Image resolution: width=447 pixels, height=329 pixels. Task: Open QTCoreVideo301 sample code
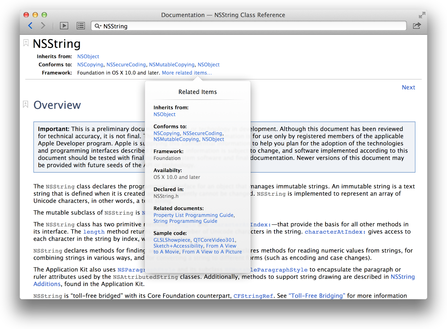pos(214,240)
